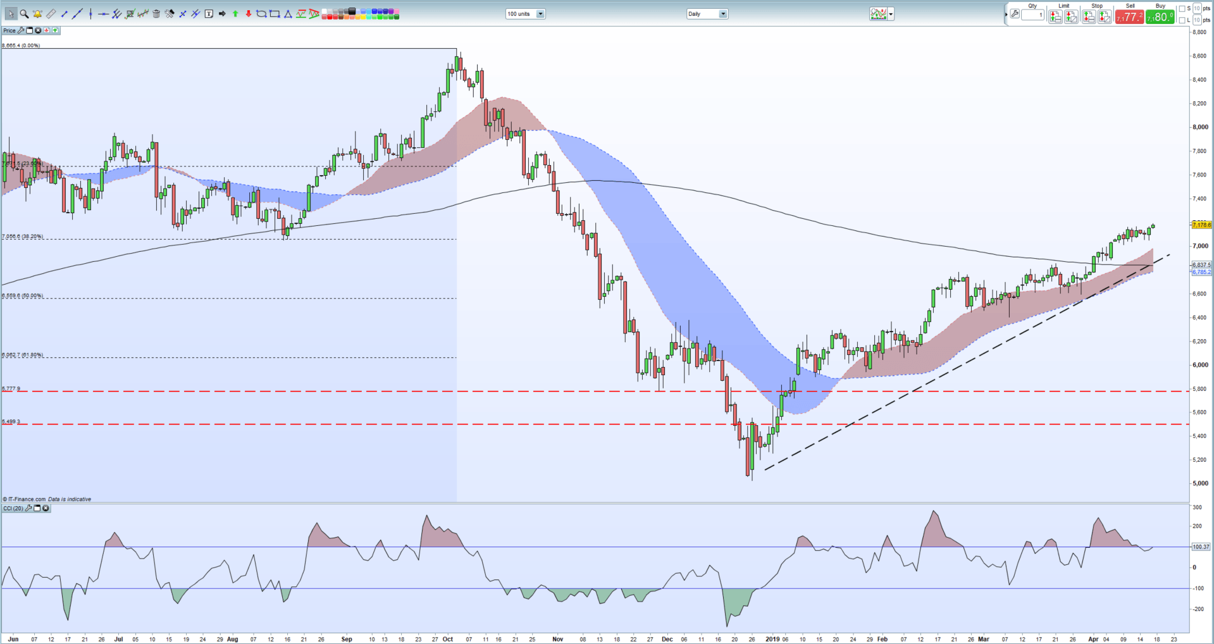Select the vertical line tool
Viewport: 1214px width, 644px height.
90,14
